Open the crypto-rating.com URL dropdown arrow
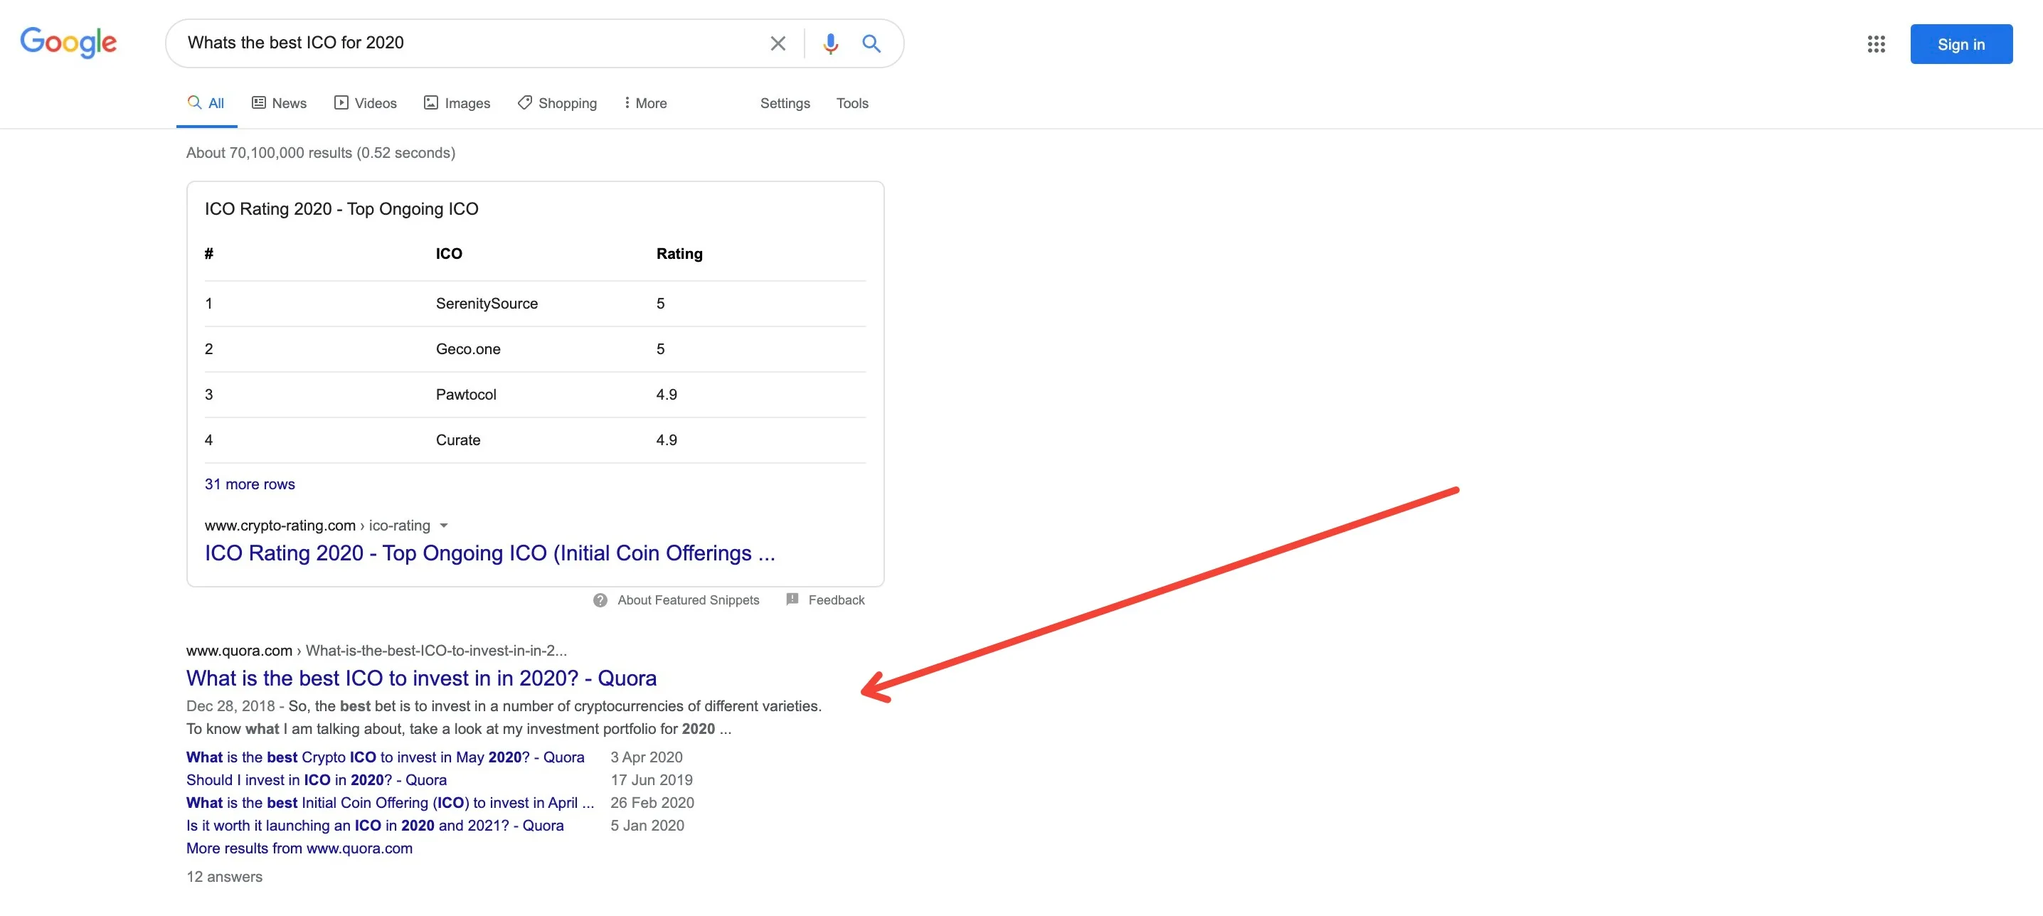The height and width of the screenshot is (916, 2043). [444, 526]
